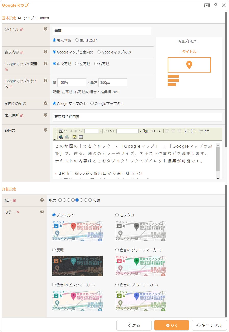Select 表示しない to hide the title
Viewport: 229px width, 332px height.
click(77, 40)
